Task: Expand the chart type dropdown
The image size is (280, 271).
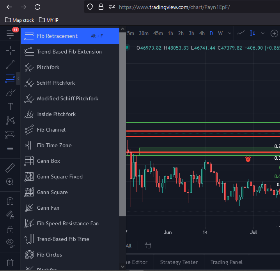Action: [263, 33]
